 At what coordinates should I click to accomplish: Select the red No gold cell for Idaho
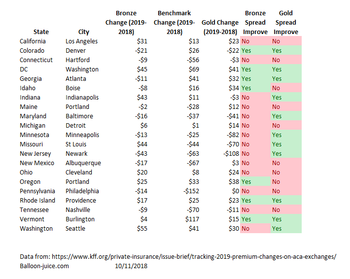click(x=286, y=88)
